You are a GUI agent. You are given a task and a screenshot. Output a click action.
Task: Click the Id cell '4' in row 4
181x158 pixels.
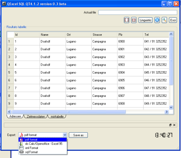point(27,65)
